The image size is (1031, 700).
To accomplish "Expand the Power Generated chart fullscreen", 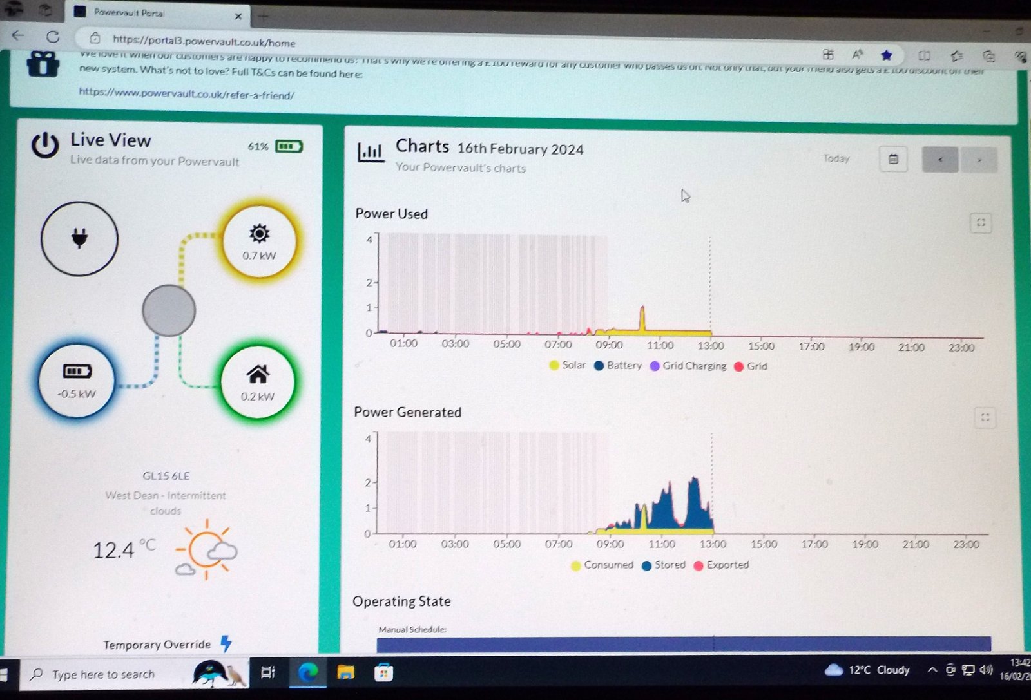I will pos(985,418).
